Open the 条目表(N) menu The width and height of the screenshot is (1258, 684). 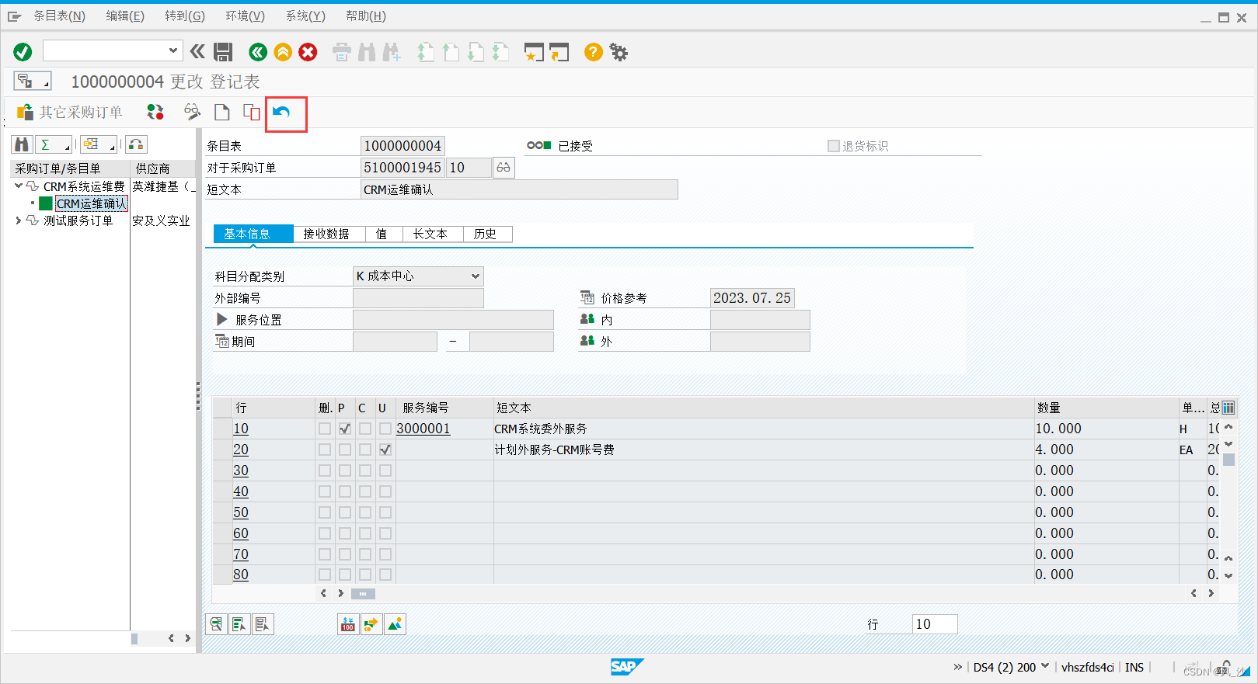60,16
